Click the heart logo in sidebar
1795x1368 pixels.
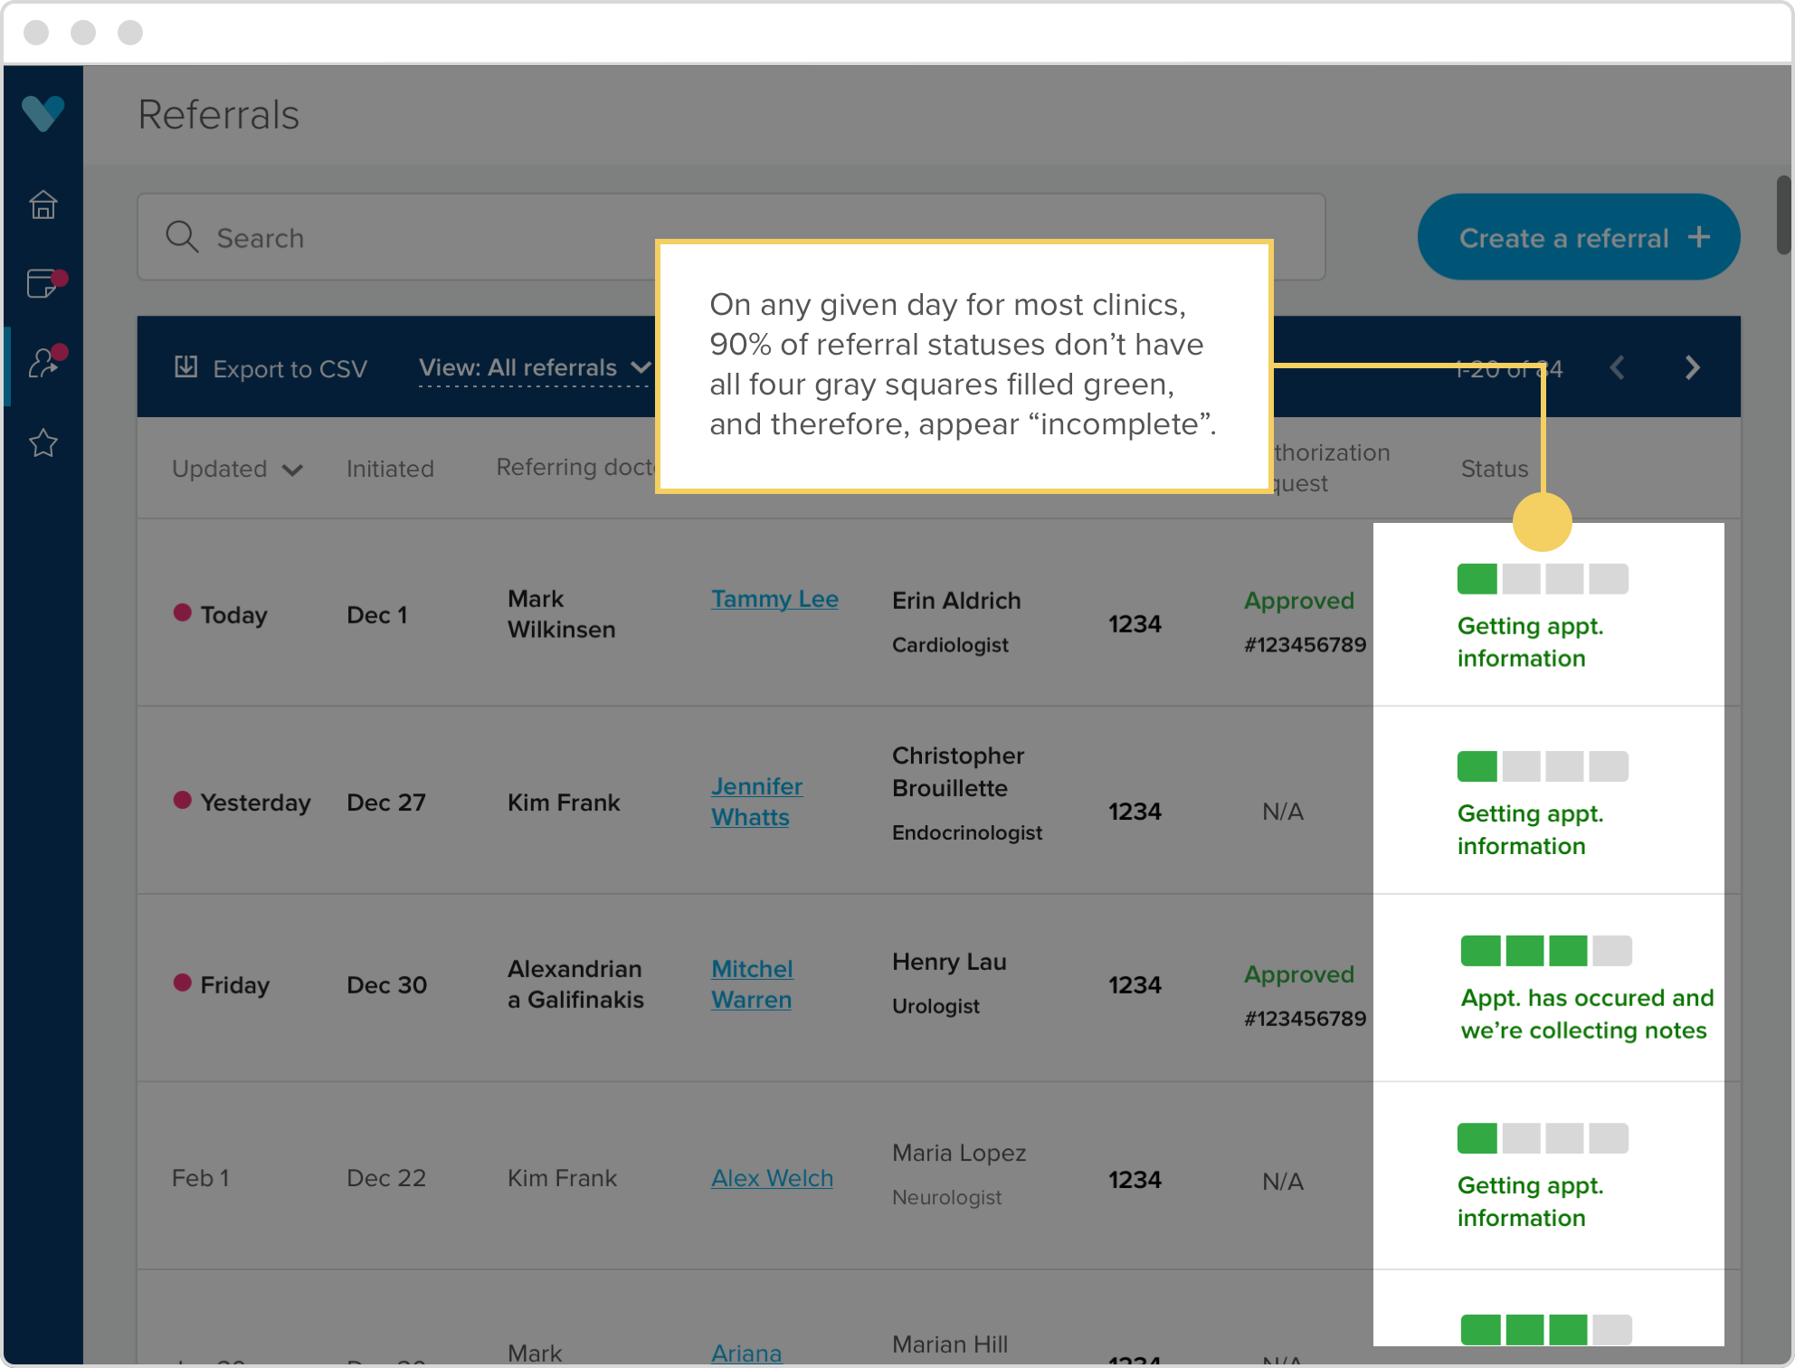pos(43,113)
